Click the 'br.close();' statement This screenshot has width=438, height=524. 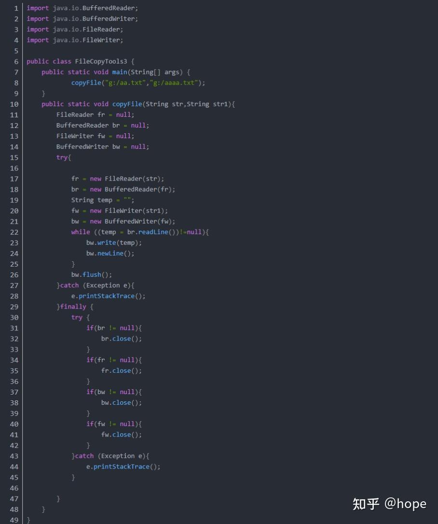coord(122,339)
